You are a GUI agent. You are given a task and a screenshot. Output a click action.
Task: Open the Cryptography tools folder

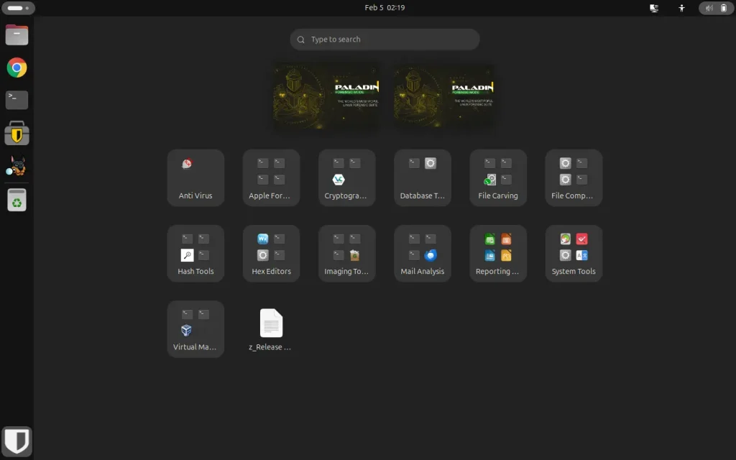[346, 178]
